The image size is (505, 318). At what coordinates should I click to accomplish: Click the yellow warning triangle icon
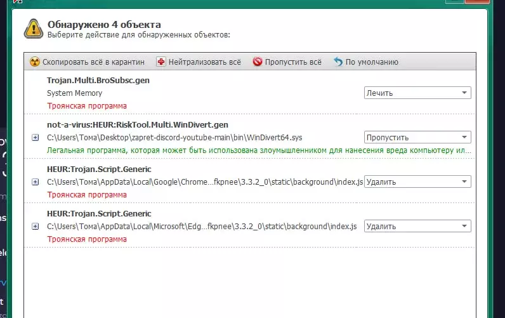pos(34,29)
